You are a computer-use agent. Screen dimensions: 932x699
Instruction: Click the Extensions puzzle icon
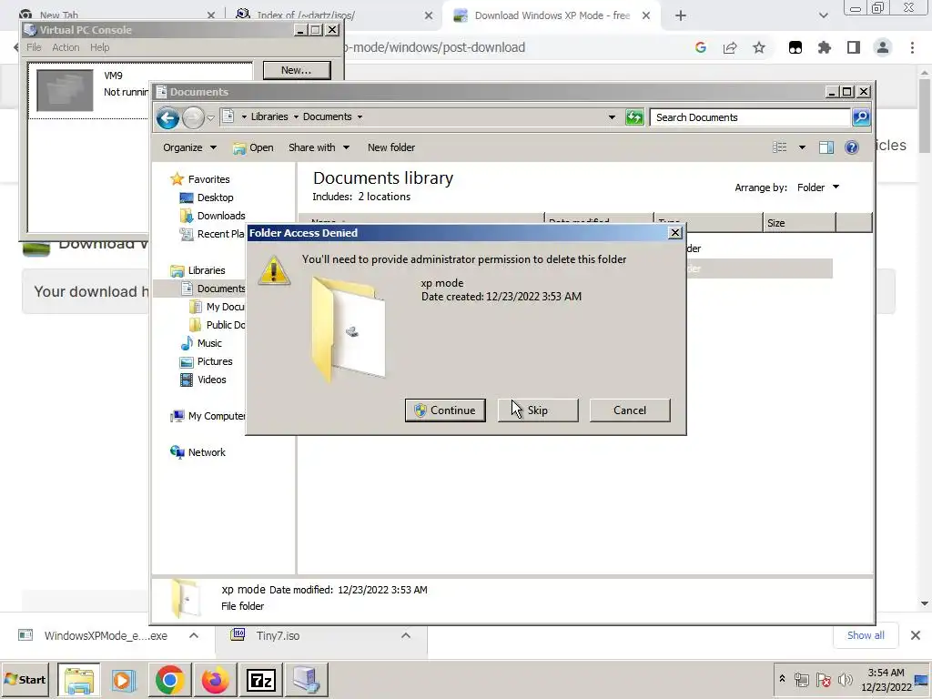pyautogui.click(x=825, y=48)
